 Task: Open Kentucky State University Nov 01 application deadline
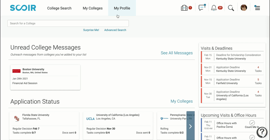[232, 69]
